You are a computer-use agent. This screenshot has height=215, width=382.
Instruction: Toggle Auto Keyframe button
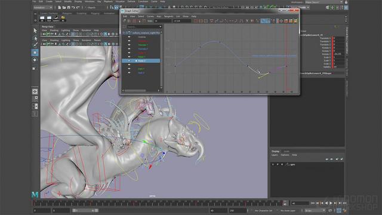click(339, 210)
